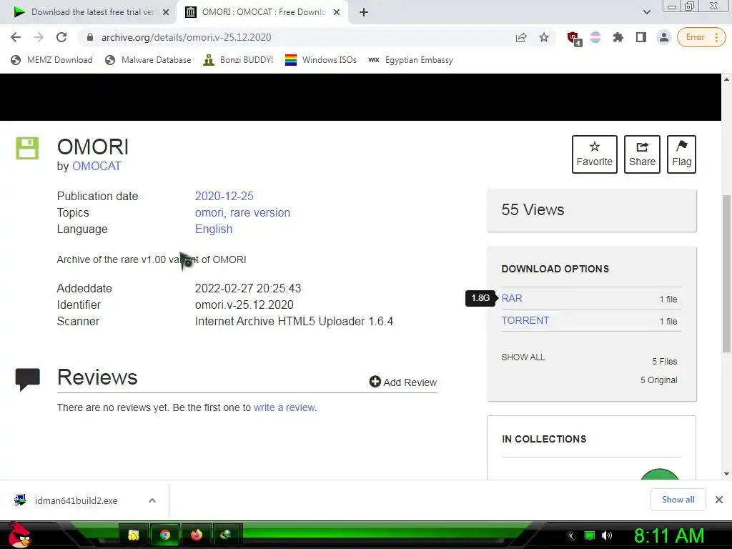
Task: Click the Favorite star button
Action: pyautogui.click(x=594, y=154)
